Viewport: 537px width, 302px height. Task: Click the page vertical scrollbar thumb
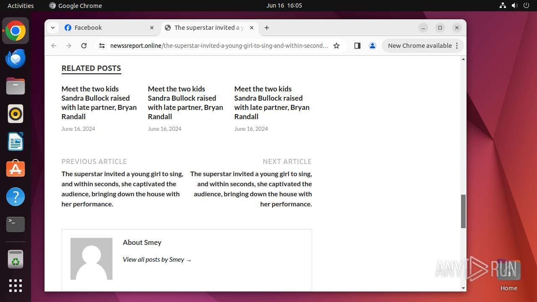[x=463, y=211]
